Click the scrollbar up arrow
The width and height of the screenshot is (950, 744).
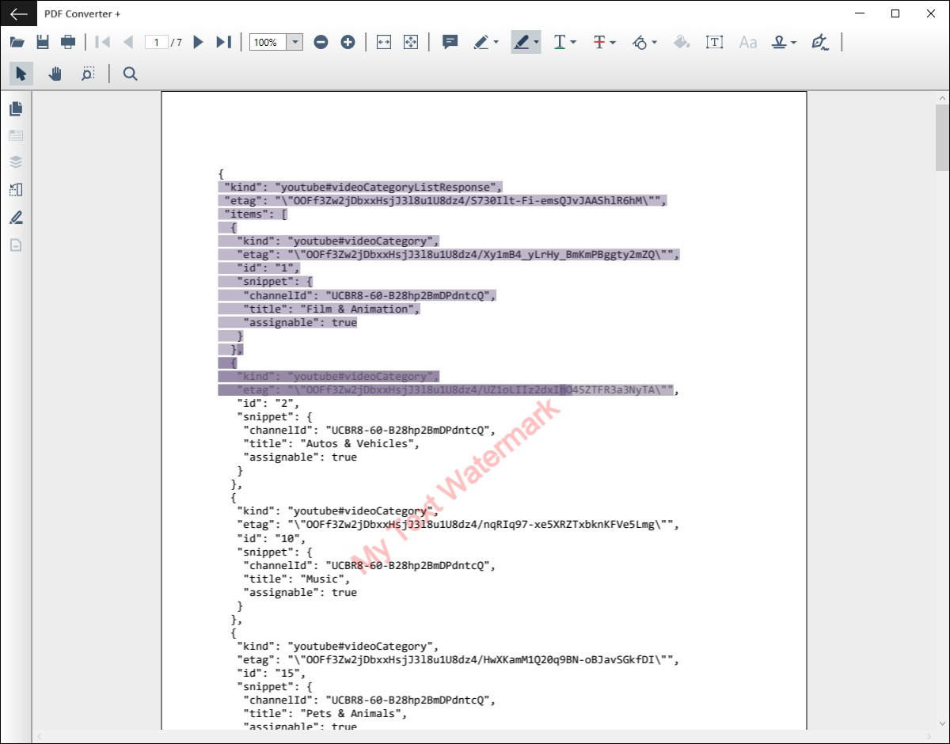point(942,97)
